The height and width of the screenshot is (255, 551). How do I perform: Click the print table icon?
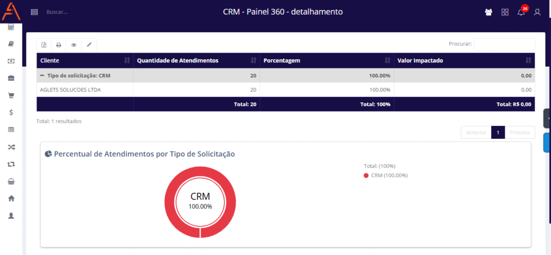click(x=59, y=45)
